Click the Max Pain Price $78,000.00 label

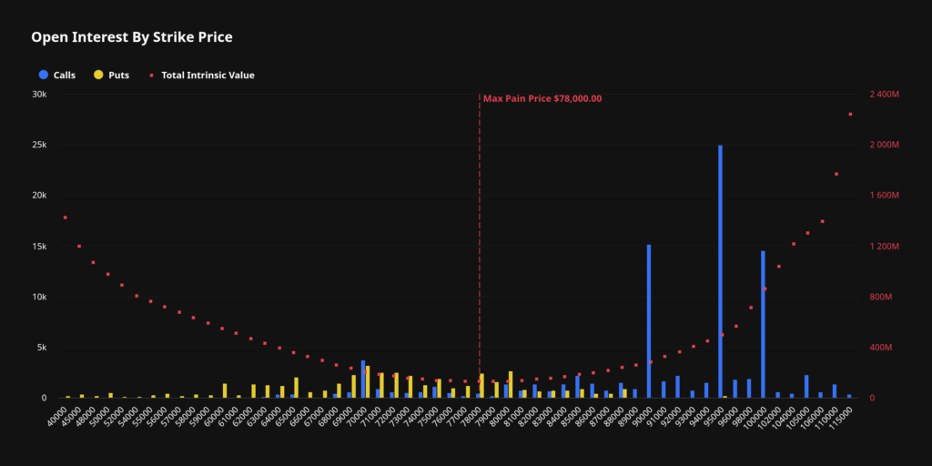542,98
